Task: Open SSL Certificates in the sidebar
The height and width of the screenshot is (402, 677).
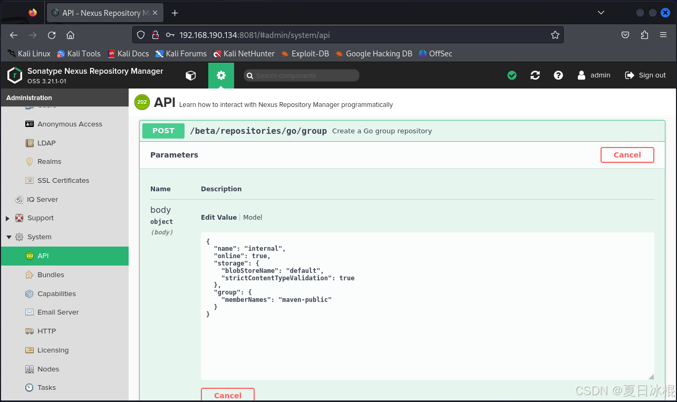Action: [x=64, y=180]
